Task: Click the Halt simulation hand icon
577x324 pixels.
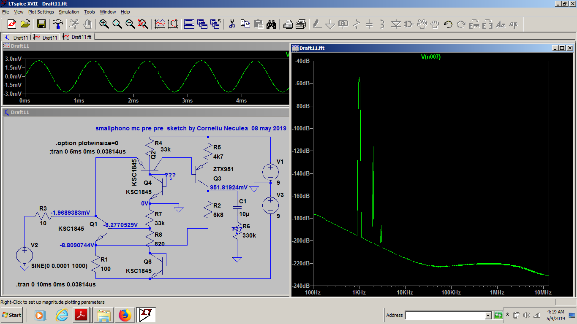Action: pyautogui.click(x=87, y=24)
